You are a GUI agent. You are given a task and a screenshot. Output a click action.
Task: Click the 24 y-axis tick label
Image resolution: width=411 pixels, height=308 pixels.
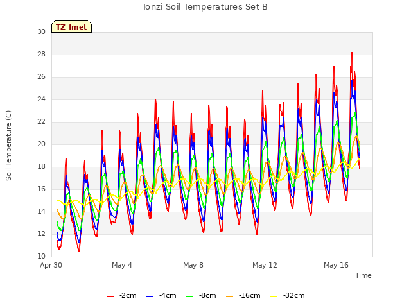pos(41,99)
